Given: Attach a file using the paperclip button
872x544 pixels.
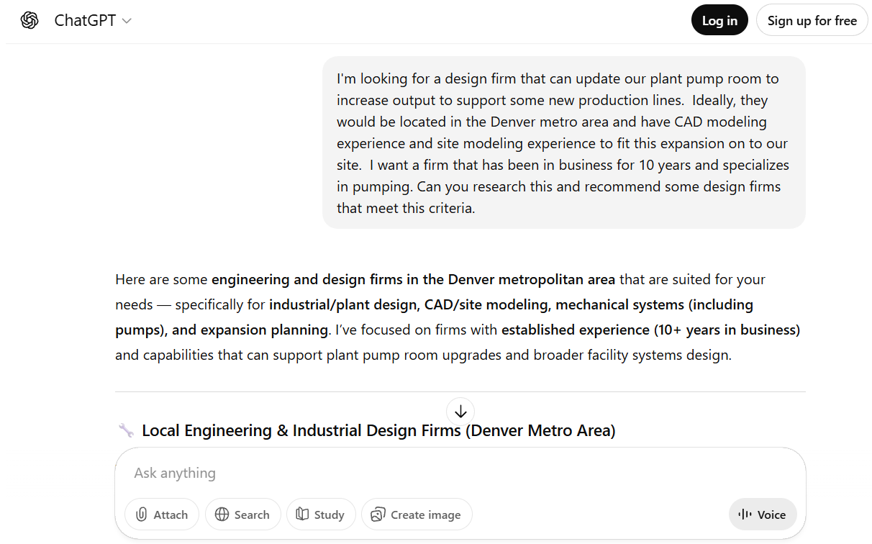Looking at the screenshot, I should click(x=162, y=514).
